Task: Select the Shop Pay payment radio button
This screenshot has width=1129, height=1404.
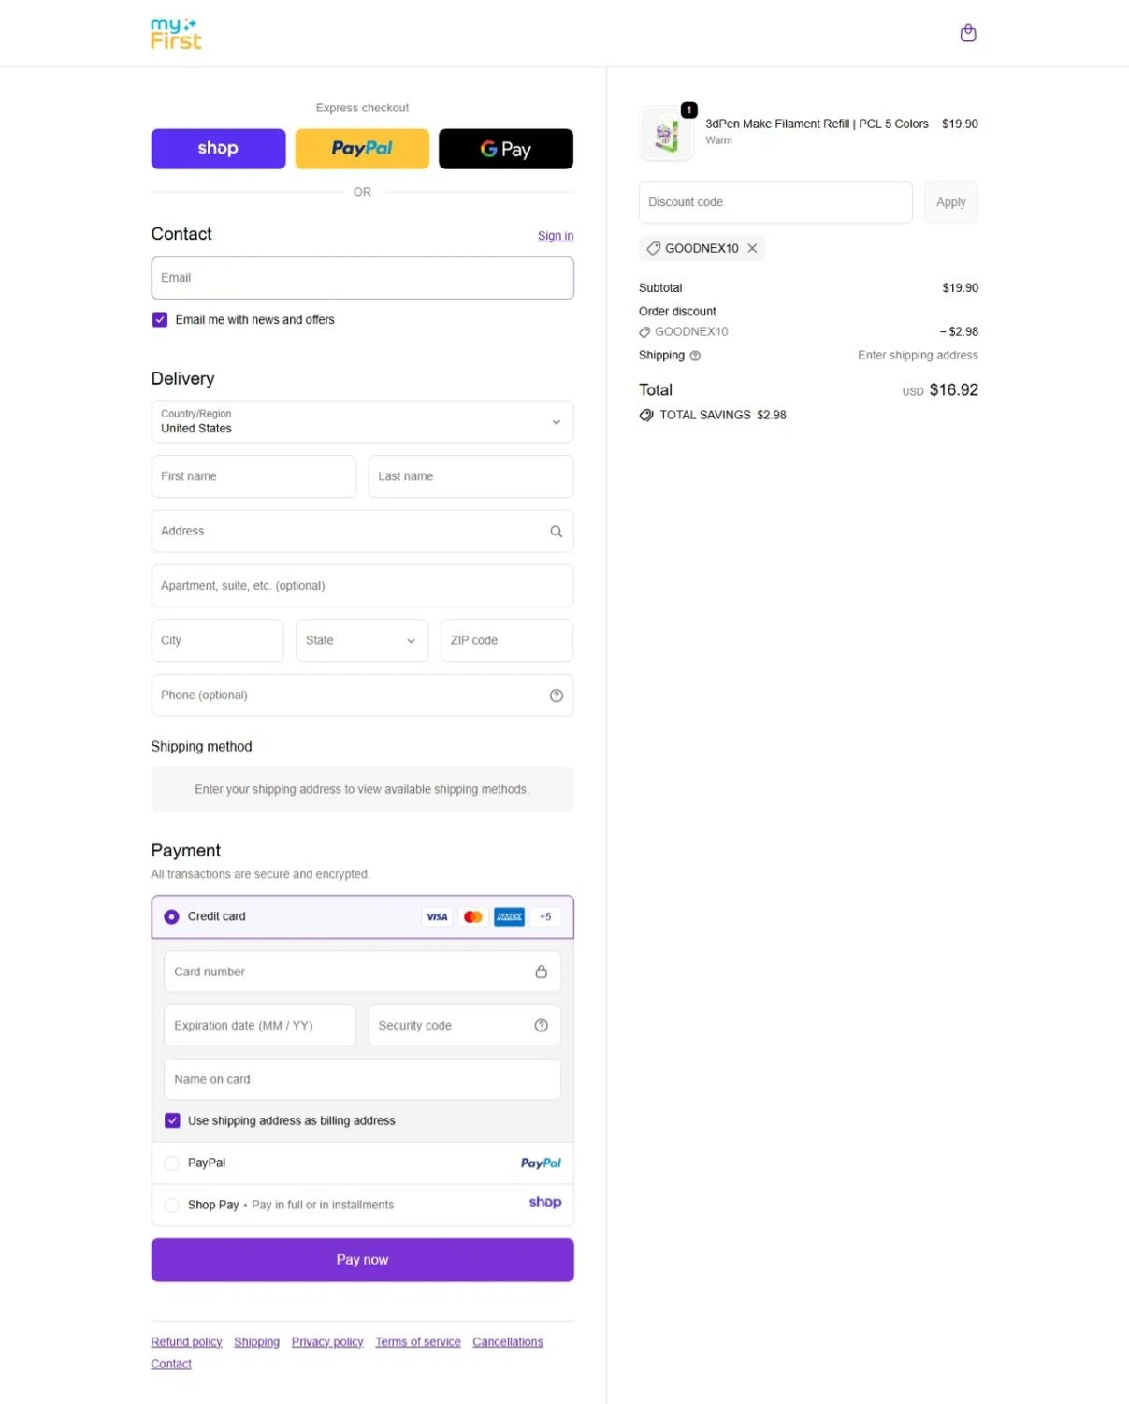Action: tap(171, 1206)
